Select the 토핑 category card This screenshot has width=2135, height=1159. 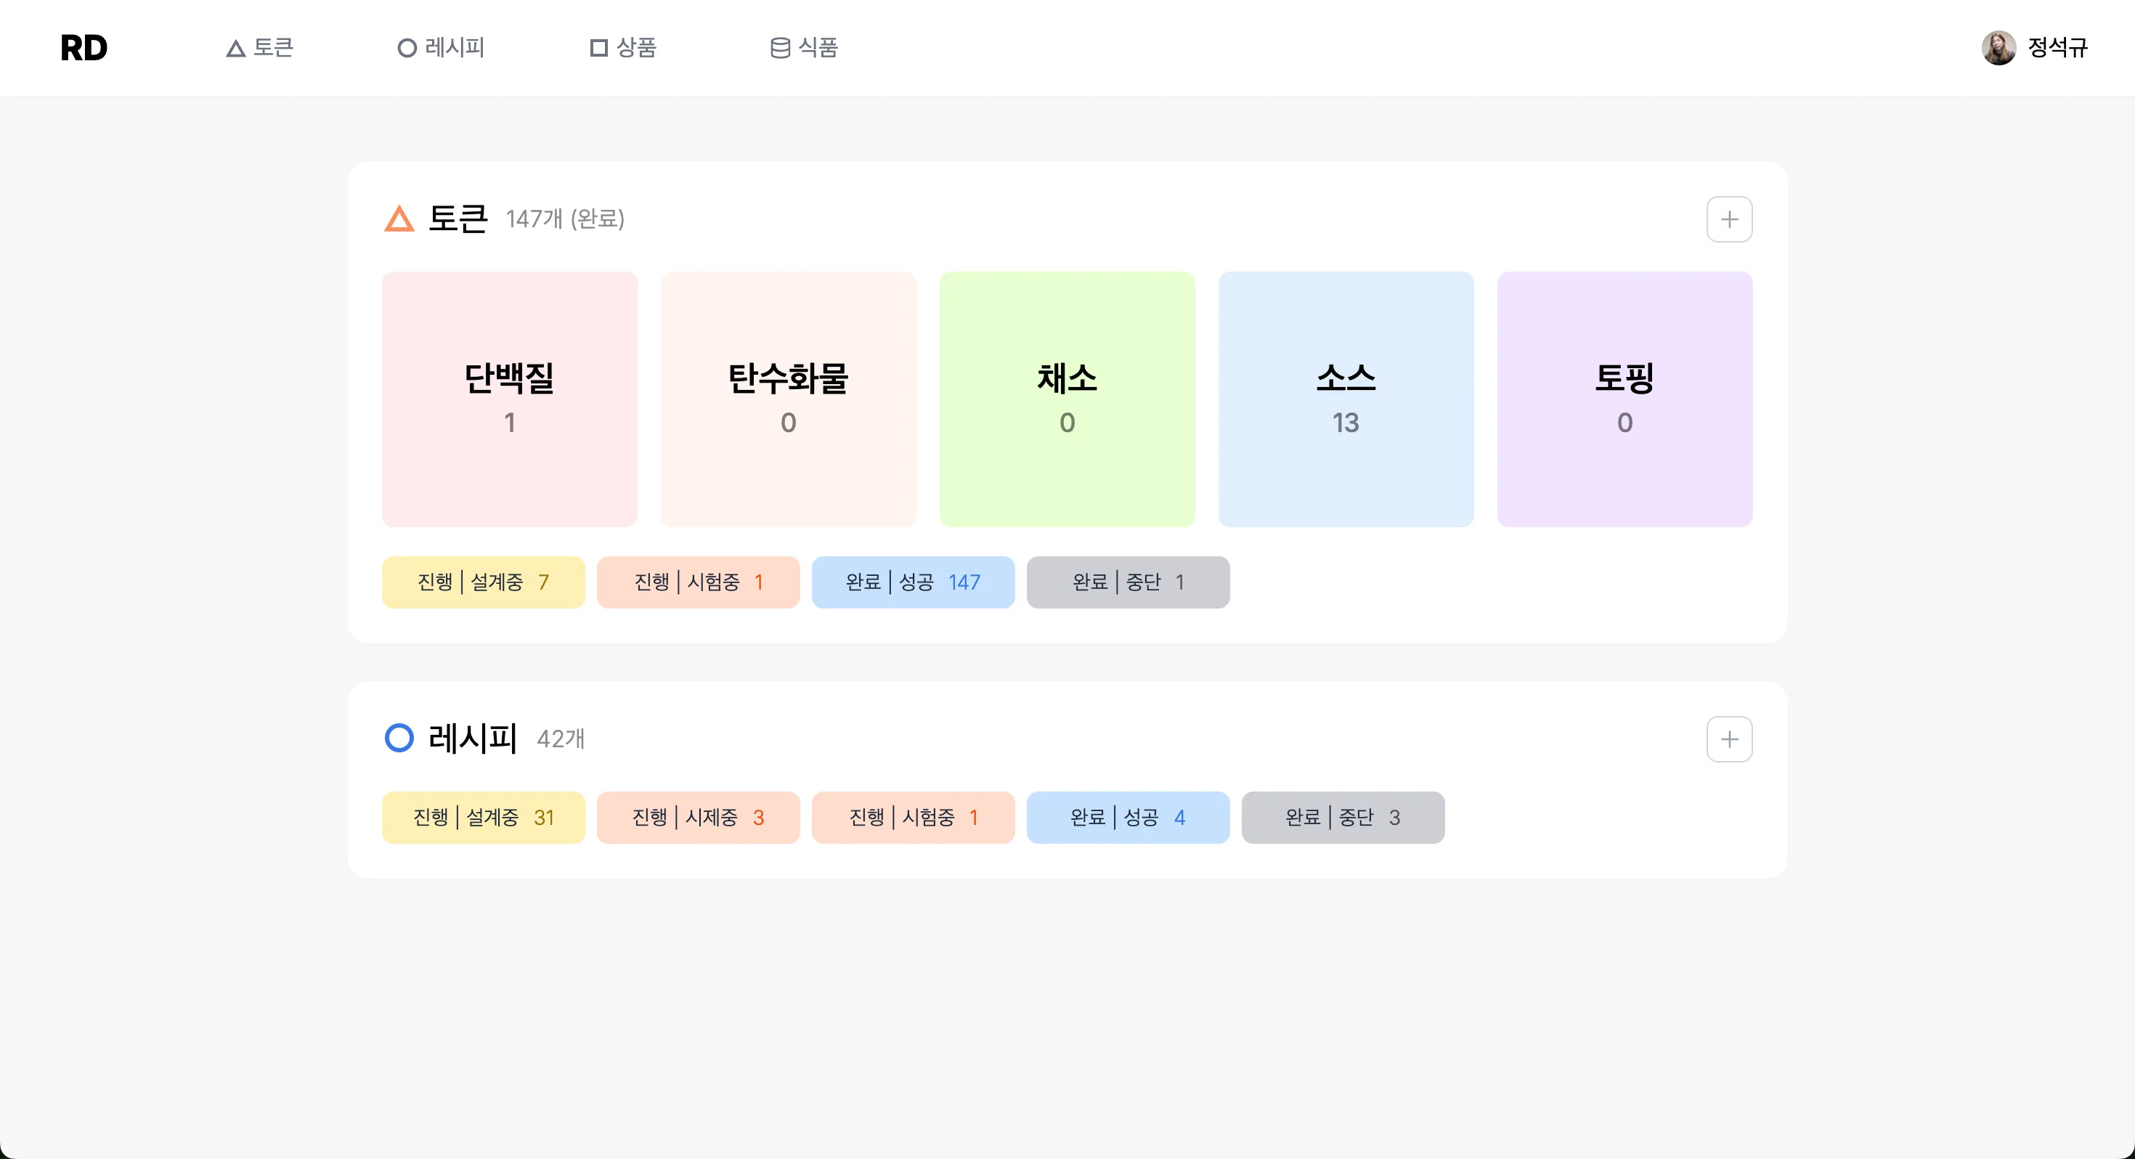pyautogui.click(x=1624, y=399)
